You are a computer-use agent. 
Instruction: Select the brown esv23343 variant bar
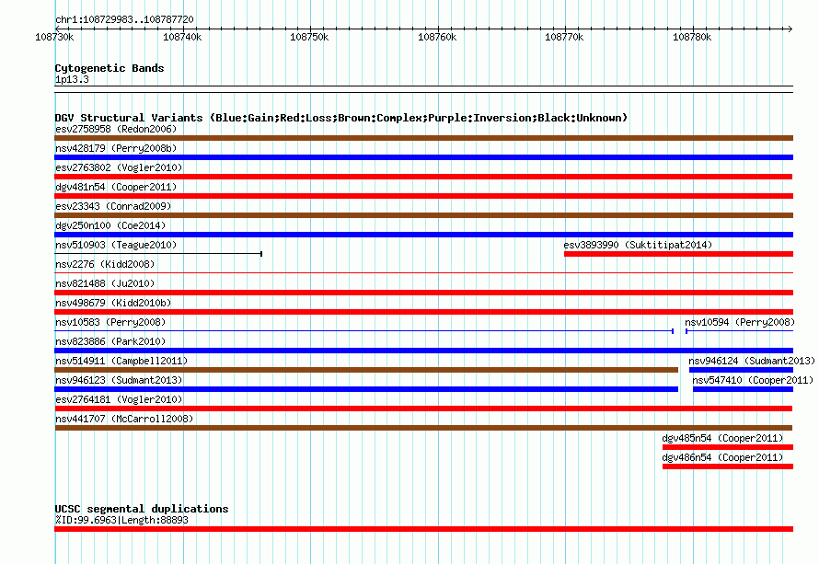423,215
